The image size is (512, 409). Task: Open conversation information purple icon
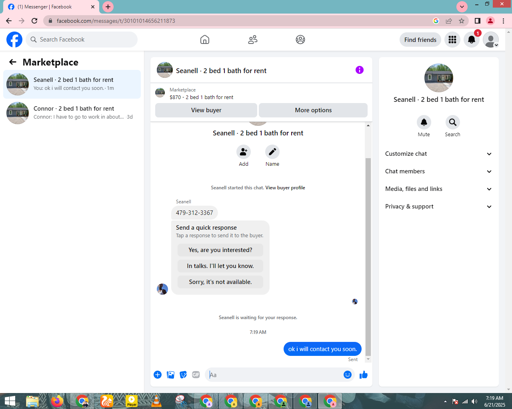click(360, 70)
